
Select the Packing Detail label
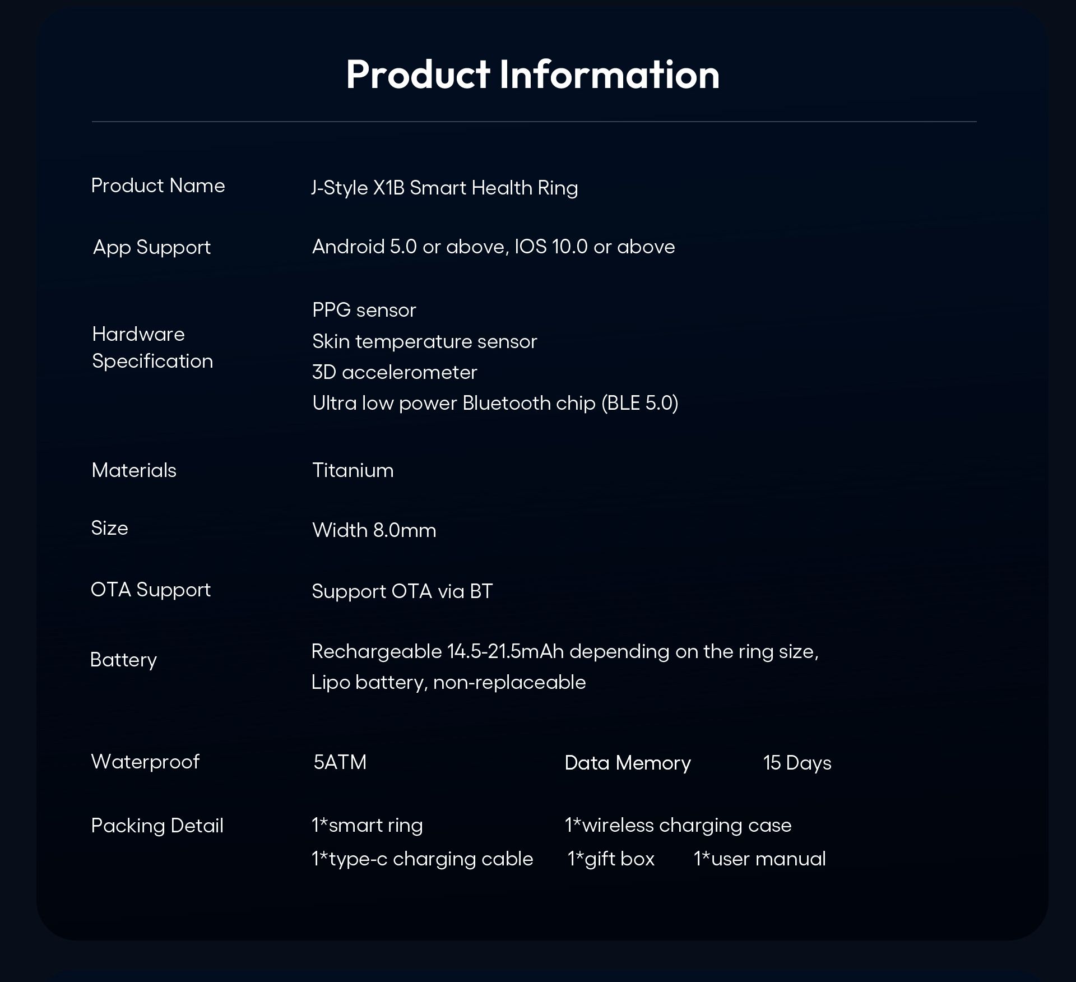[x=157, y=826]
